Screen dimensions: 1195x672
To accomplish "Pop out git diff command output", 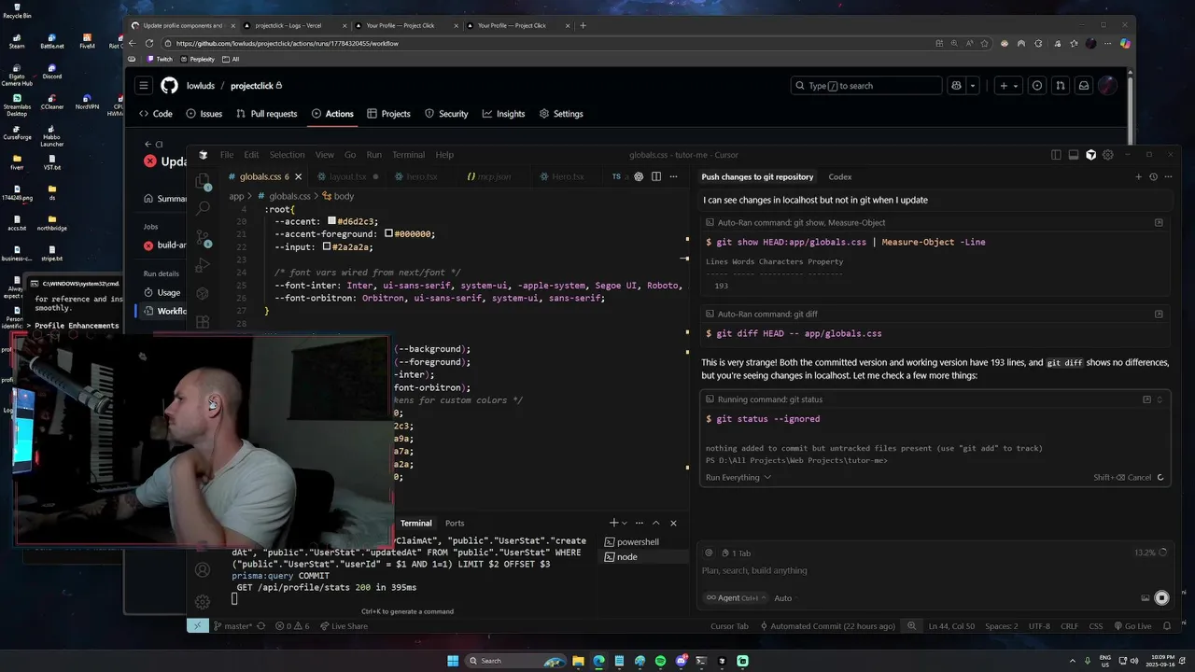I will click(x=1159, y=314).
